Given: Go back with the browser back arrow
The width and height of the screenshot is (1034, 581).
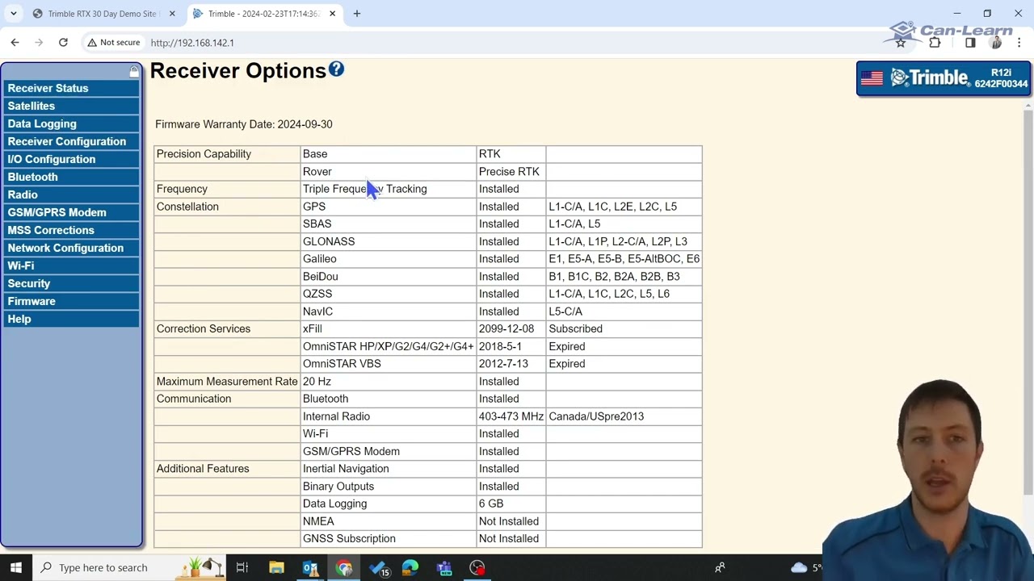Looking at the screenshot, I should click(15, 43).
